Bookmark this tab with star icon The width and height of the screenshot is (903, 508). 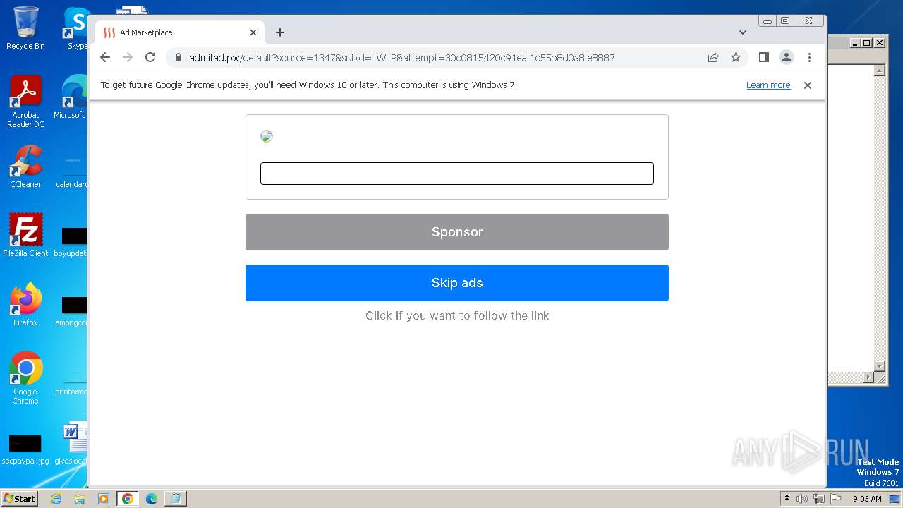point(736,57)
